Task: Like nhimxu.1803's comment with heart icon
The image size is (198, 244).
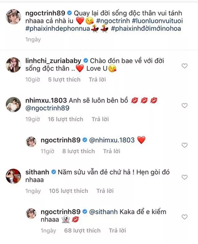Action: (184, 105)
